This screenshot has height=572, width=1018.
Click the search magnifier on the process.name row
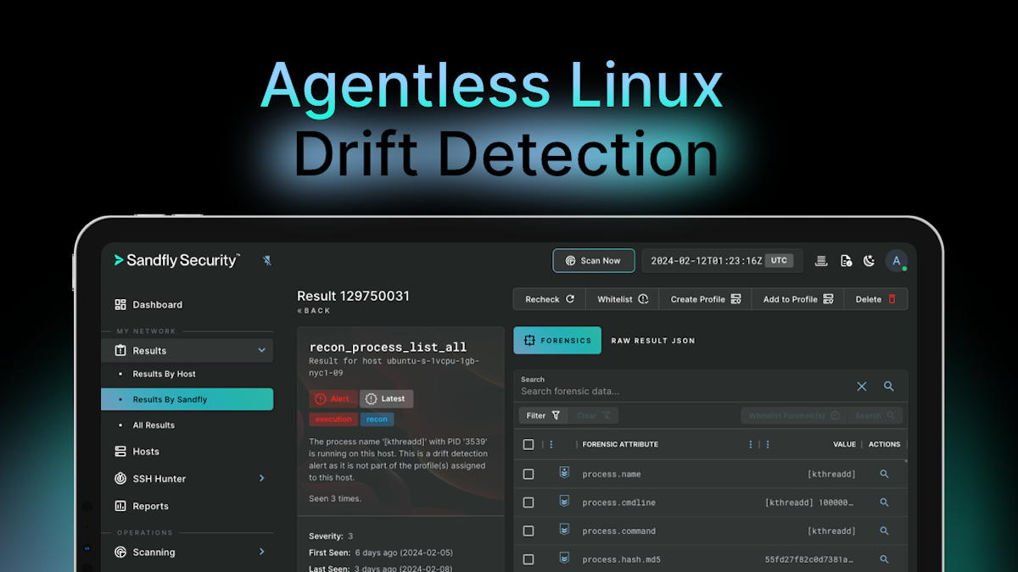884,474
